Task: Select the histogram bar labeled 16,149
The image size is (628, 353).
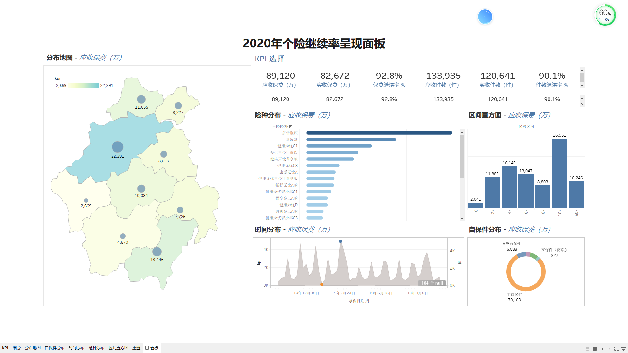Action: click(509, 187)
